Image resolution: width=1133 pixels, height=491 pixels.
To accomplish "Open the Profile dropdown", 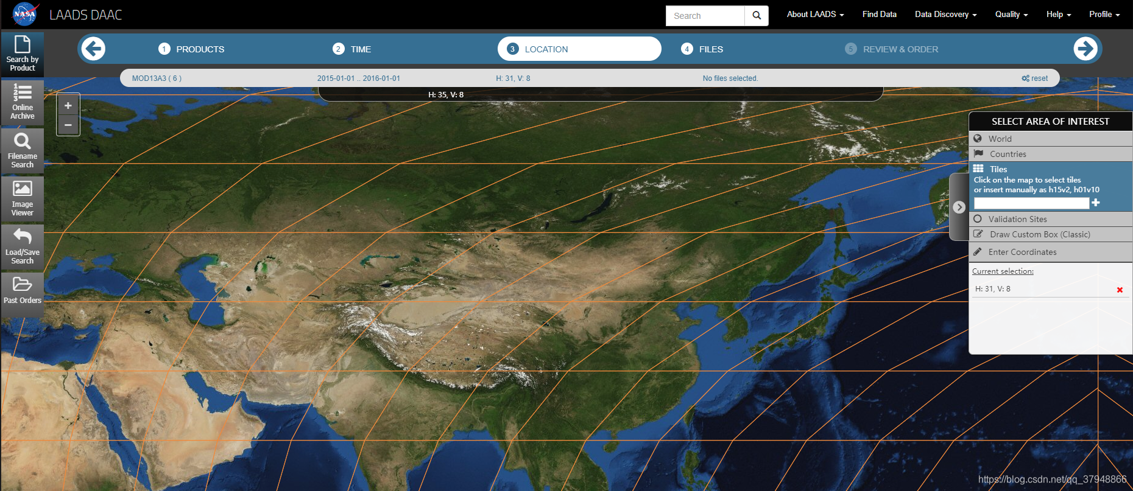I will pyautogui.click(x=1104, y=14).
